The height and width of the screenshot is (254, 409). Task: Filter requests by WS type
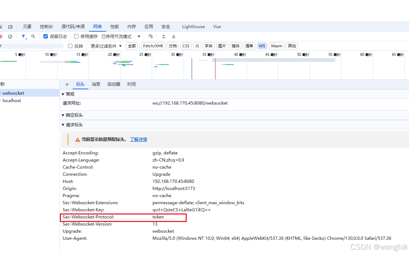262,46
